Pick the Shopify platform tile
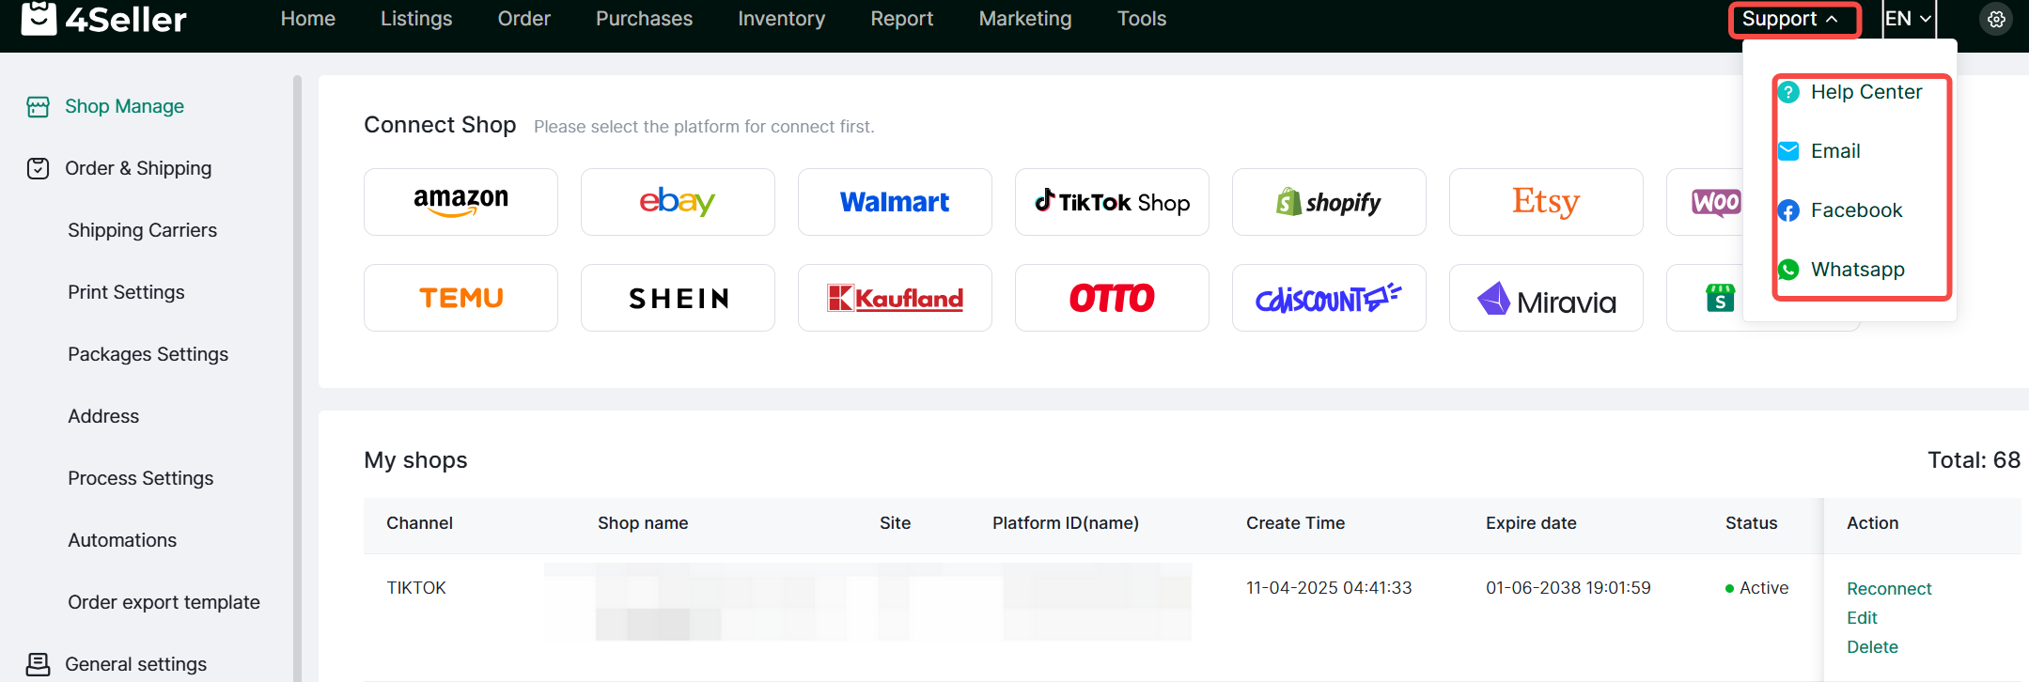Screen dimensions: 2029x682 1329,202
